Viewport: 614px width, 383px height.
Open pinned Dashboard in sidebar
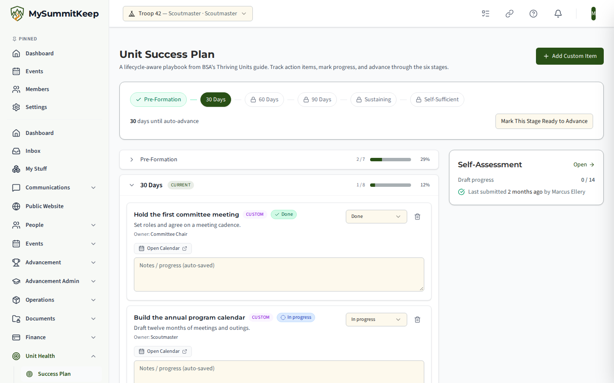click(55, 54)
